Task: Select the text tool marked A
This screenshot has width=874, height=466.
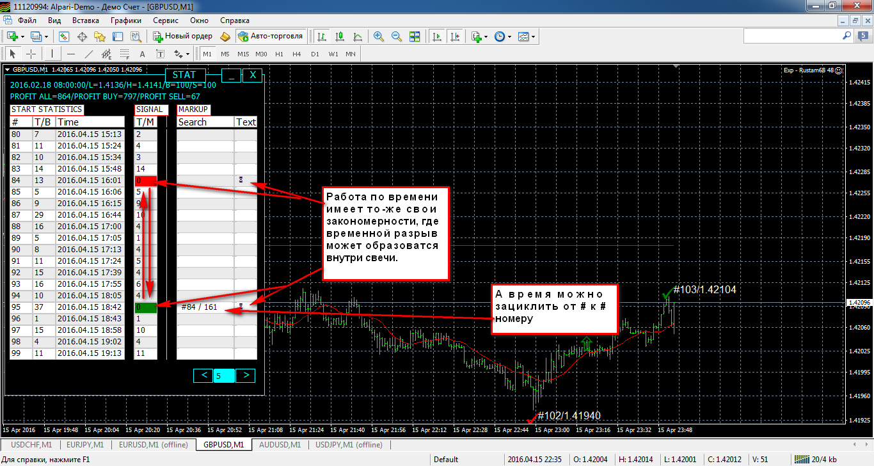Action: pos(142,54)
